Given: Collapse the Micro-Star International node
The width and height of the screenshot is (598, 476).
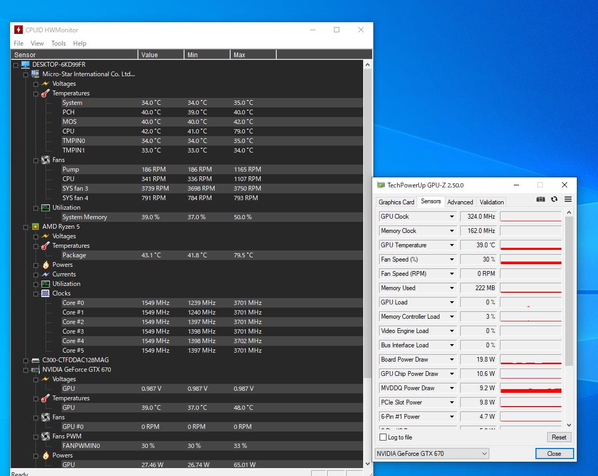Looking at the screenshot, I should [x=25, y=75].
